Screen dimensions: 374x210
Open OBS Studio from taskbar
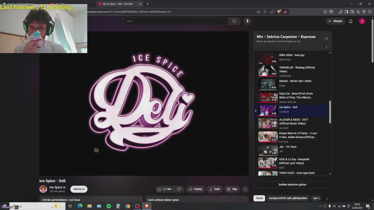pos(137,206)
